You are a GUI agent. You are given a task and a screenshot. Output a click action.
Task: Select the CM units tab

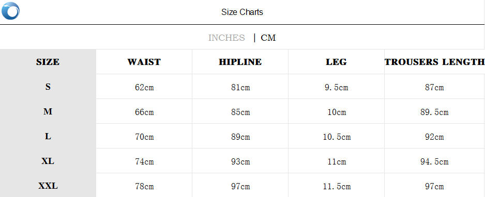coord(268,38)
